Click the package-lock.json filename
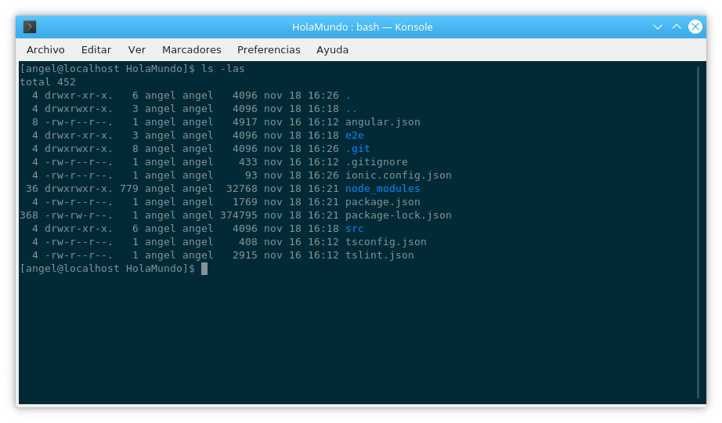The image size is (722, 423). [x=399, y=215]
